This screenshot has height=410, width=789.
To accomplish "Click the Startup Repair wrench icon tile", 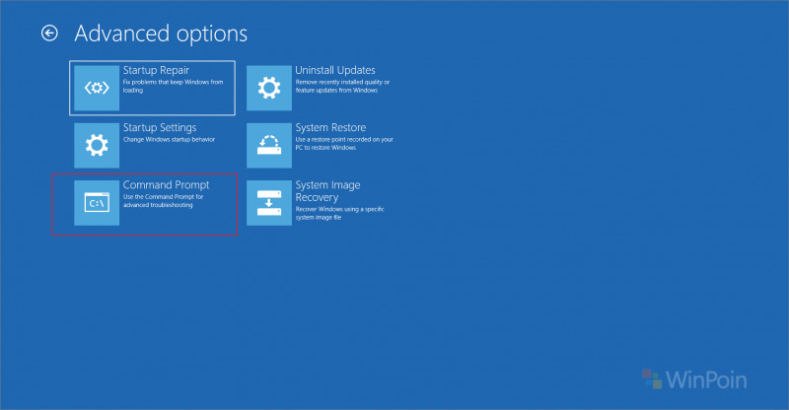I will click(x=97, y=88).
